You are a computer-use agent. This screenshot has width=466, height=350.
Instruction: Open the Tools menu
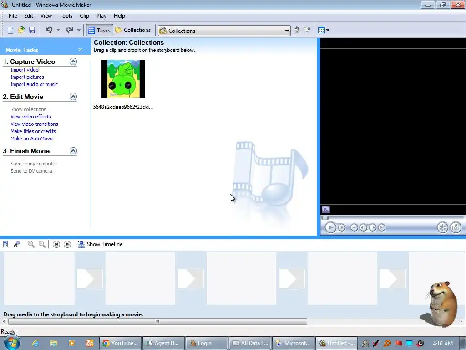(x=66, y=16)
